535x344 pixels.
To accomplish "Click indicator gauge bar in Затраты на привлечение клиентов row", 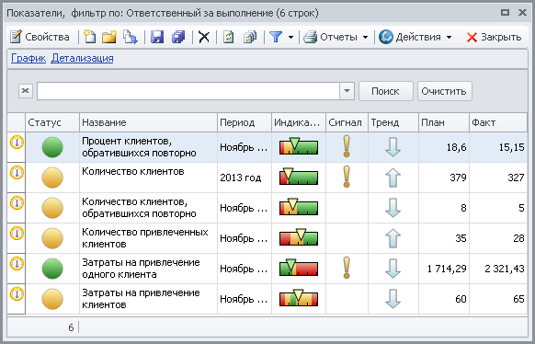I will pos(299,298).
